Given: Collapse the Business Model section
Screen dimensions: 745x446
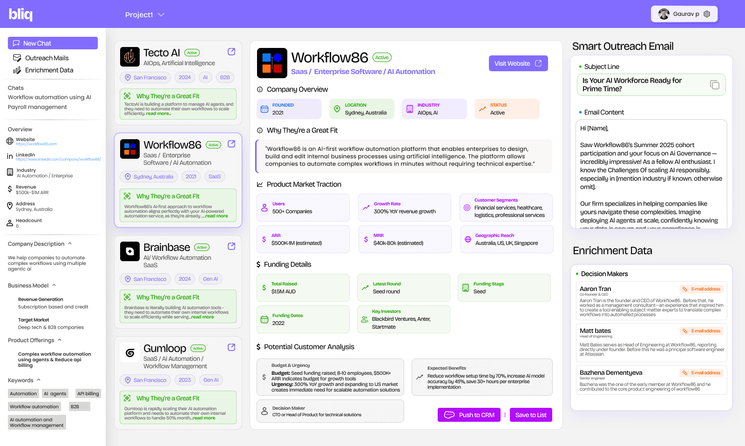Looking at the screenshot, I should point(54,285).
